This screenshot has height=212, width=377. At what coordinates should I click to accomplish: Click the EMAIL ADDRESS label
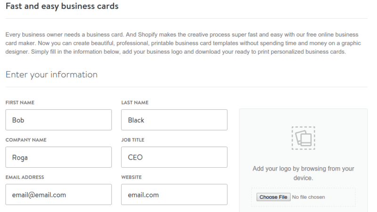[25, 177]
